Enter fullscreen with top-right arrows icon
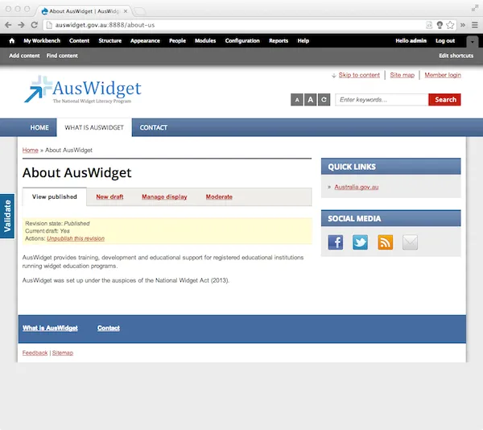 click(x=474, y=8)
